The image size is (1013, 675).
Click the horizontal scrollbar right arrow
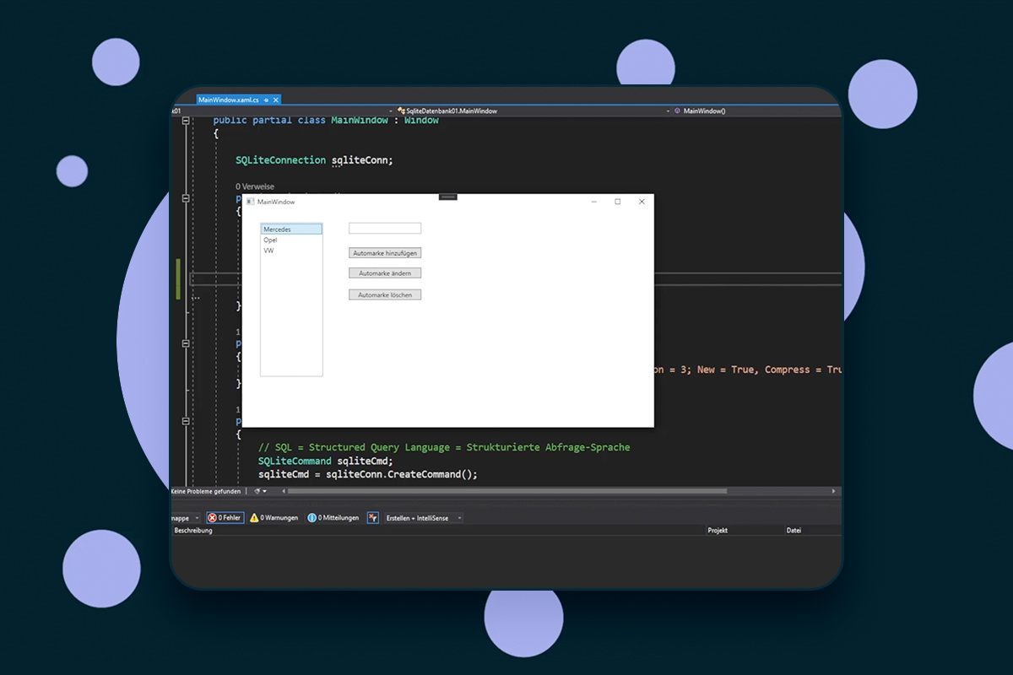[x=834, y=491]
